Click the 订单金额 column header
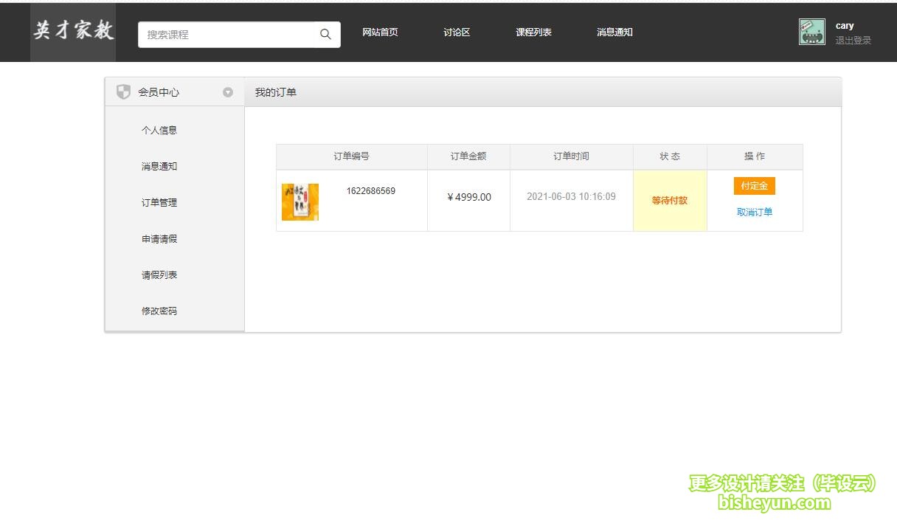 pyautogui.click(x=468, y=156)
